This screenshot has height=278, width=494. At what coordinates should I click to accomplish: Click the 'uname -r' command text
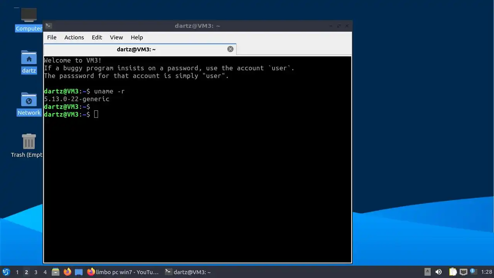[x=109, y=92]
